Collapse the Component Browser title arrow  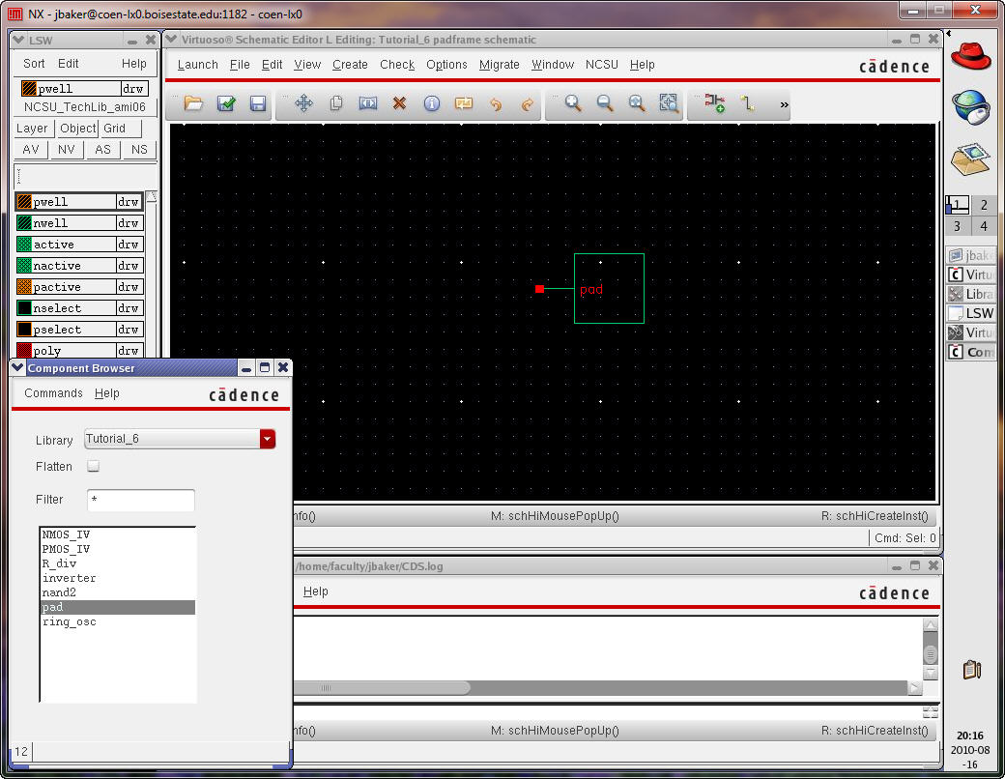pos(17,368)
